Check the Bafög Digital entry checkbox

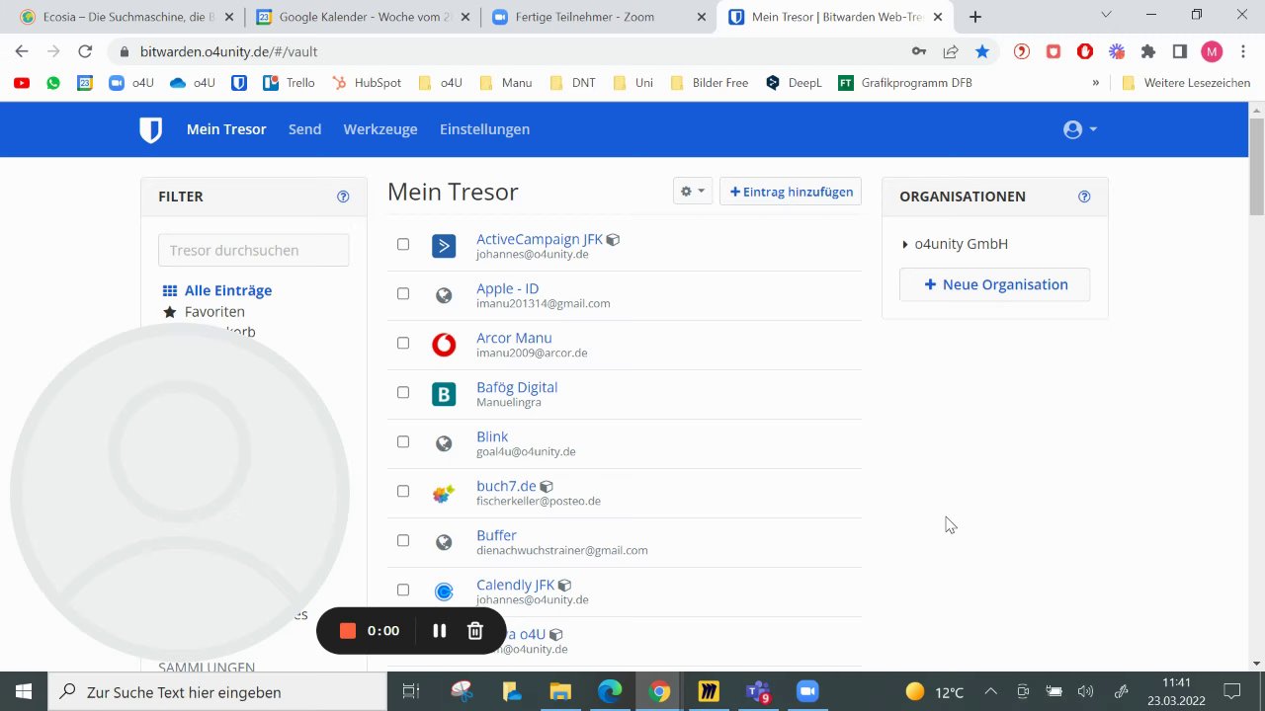403,392
